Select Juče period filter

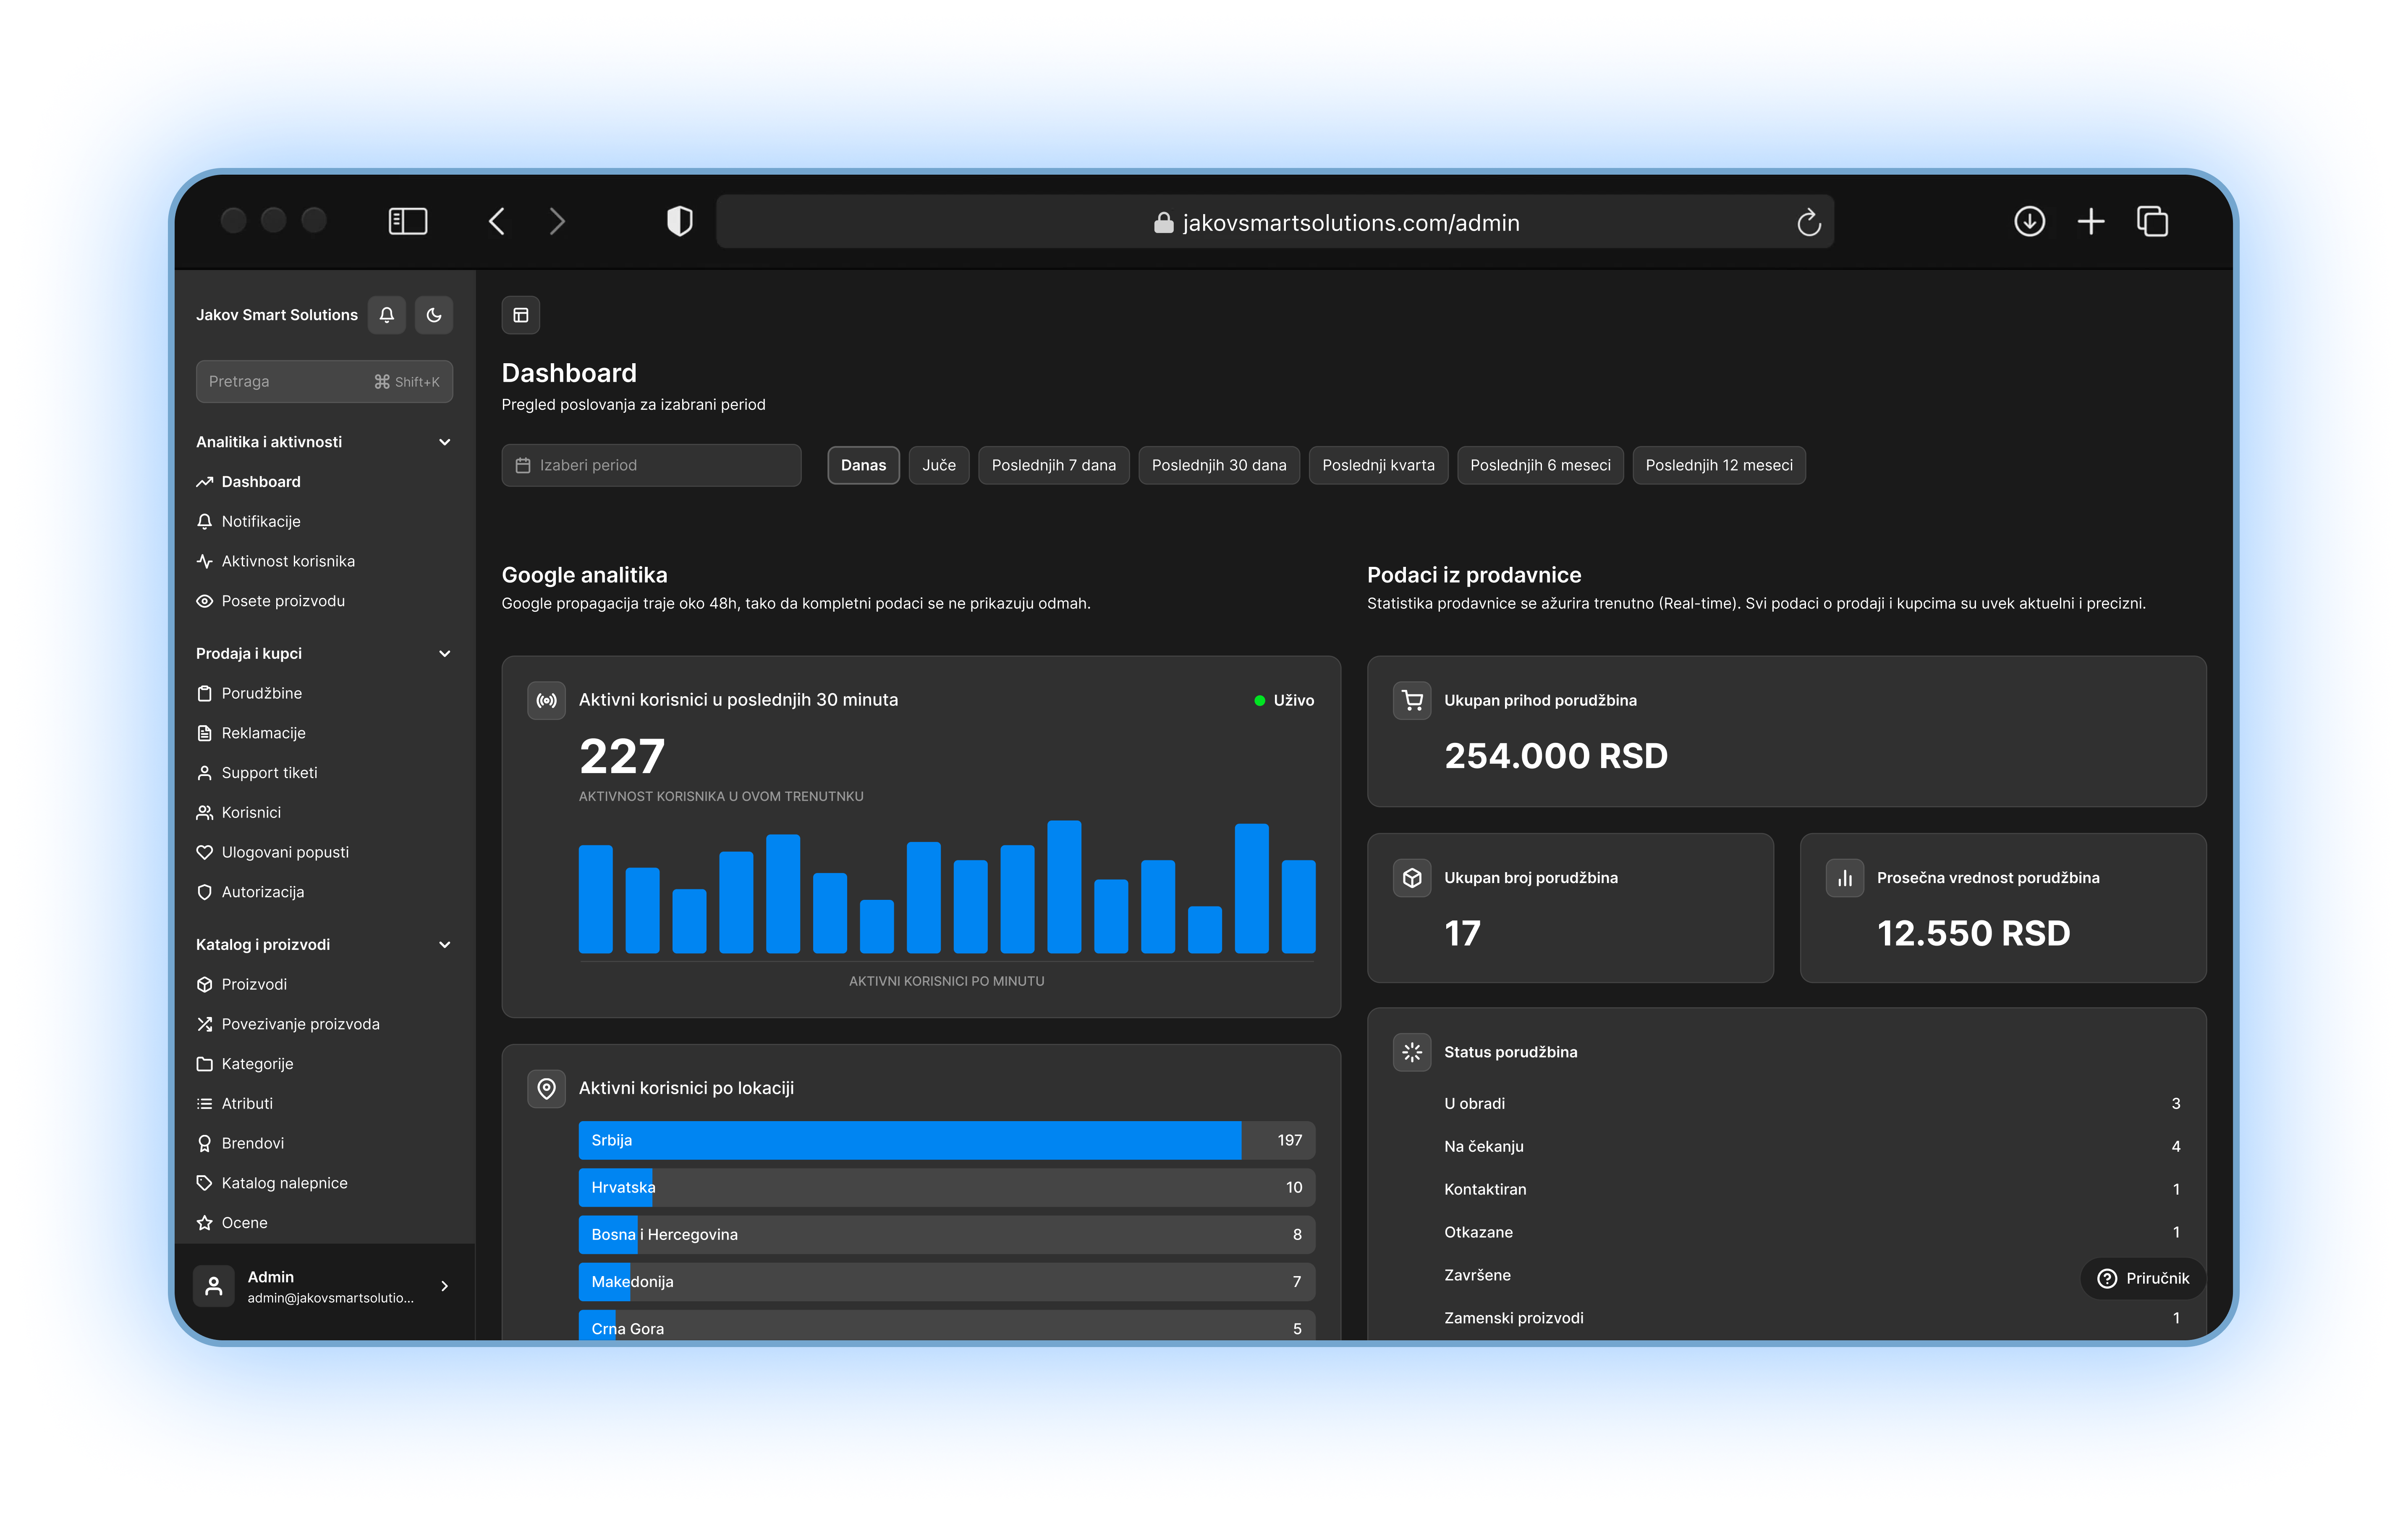tap(939, 465)
